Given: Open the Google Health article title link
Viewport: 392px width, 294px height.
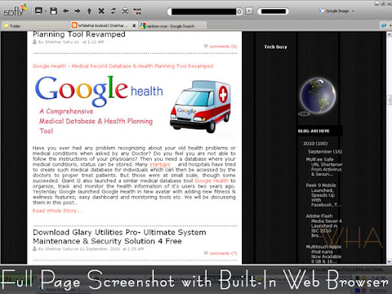Looking at the screenshot, I should click(x=122, y=66).
